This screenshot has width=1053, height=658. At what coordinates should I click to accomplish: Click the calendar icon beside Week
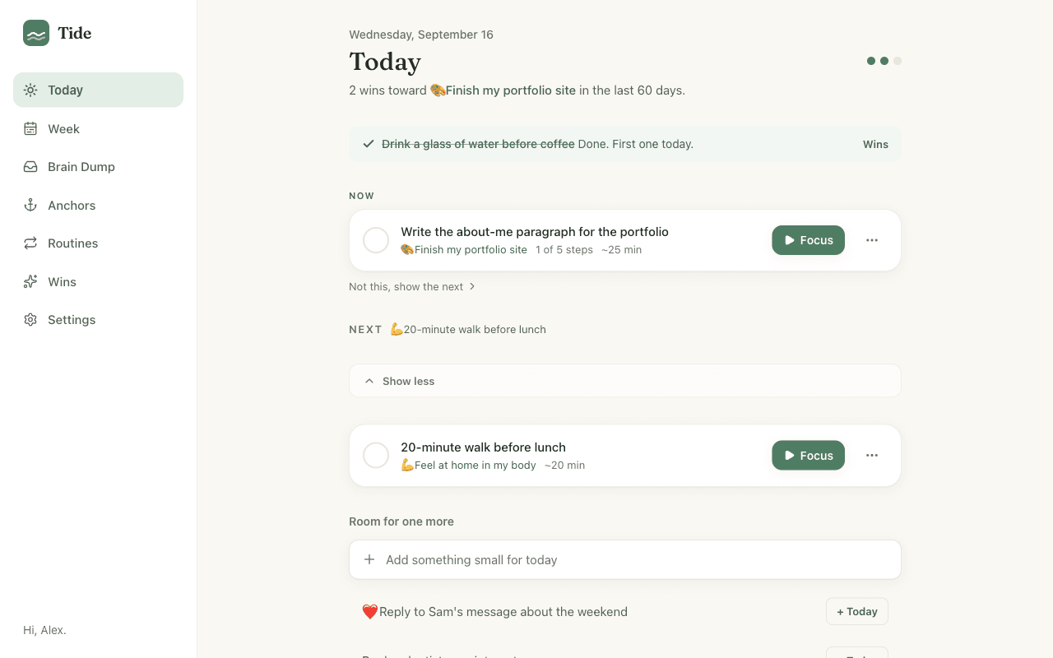point(30,128)
